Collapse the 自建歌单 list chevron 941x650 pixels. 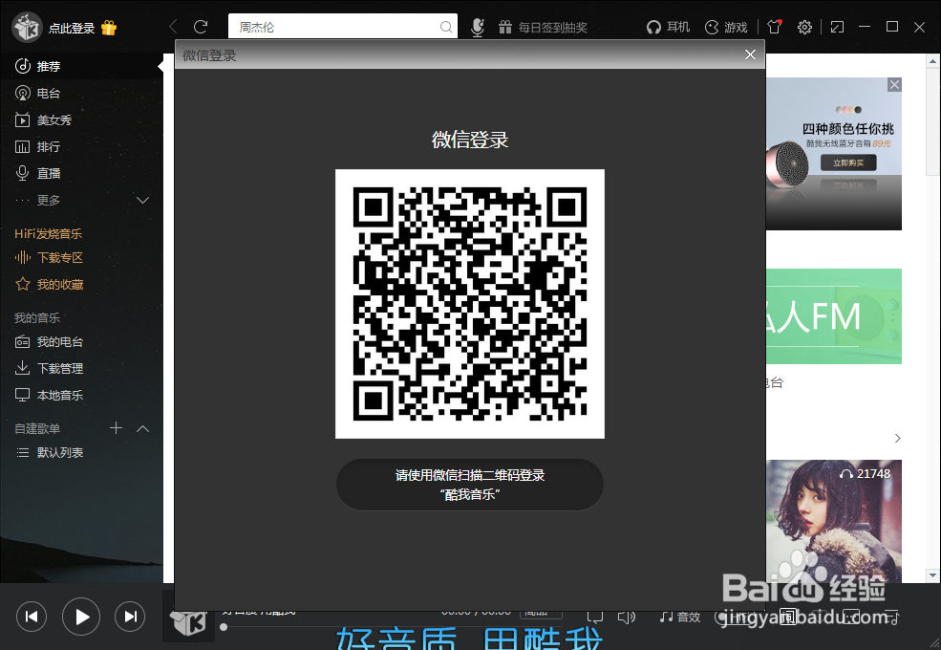(x=143, y=428)
